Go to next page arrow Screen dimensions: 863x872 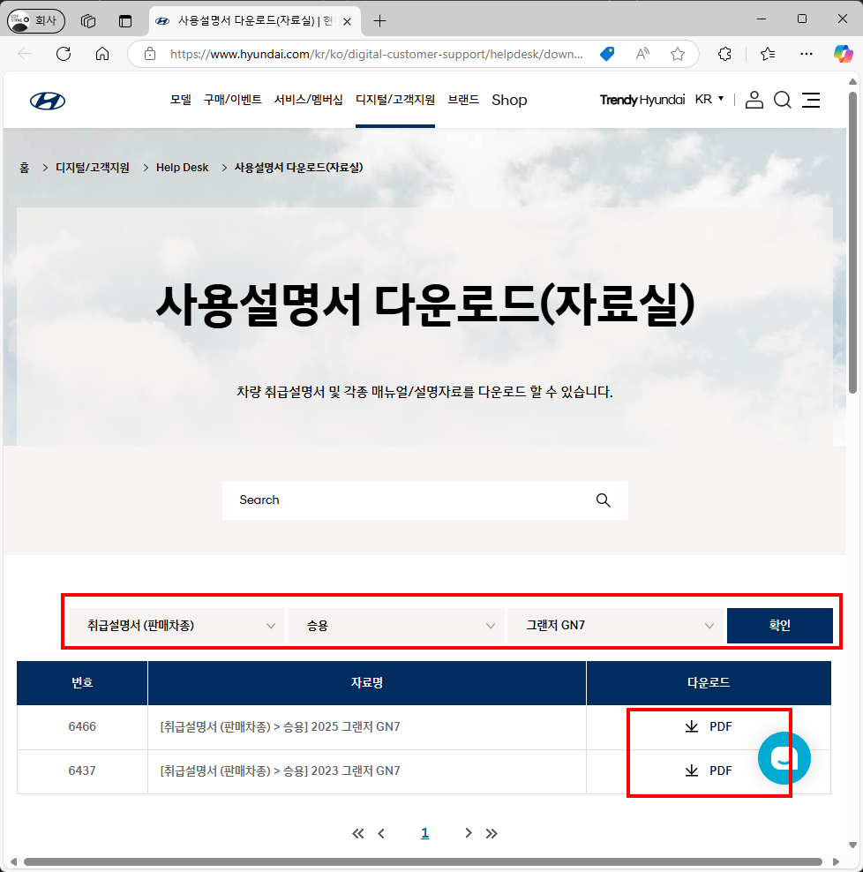[x=469, y=833]
